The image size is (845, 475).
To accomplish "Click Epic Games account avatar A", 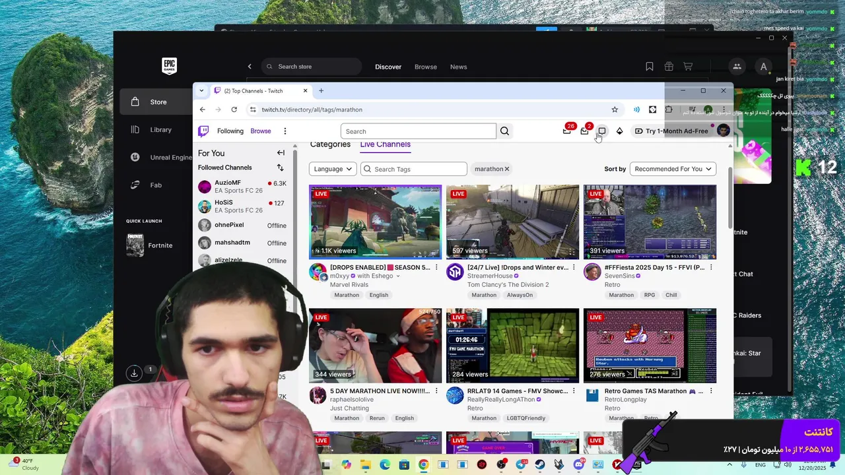I will [764, 67].
